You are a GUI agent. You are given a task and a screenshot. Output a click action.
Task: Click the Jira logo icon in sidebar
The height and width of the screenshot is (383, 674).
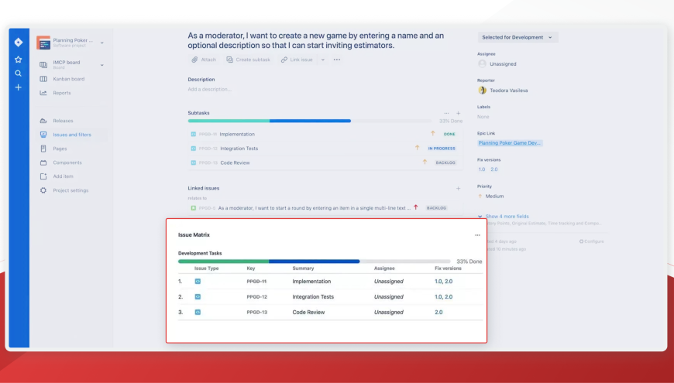tap(18, 43)
